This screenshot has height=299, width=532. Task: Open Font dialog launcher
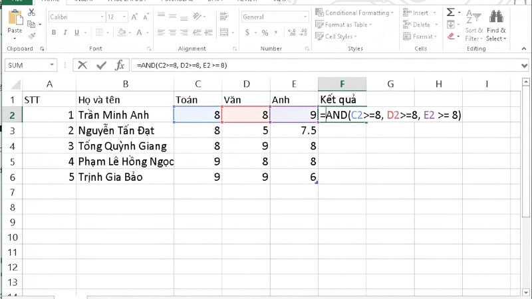pyautogui.click(x=148, y=49)
